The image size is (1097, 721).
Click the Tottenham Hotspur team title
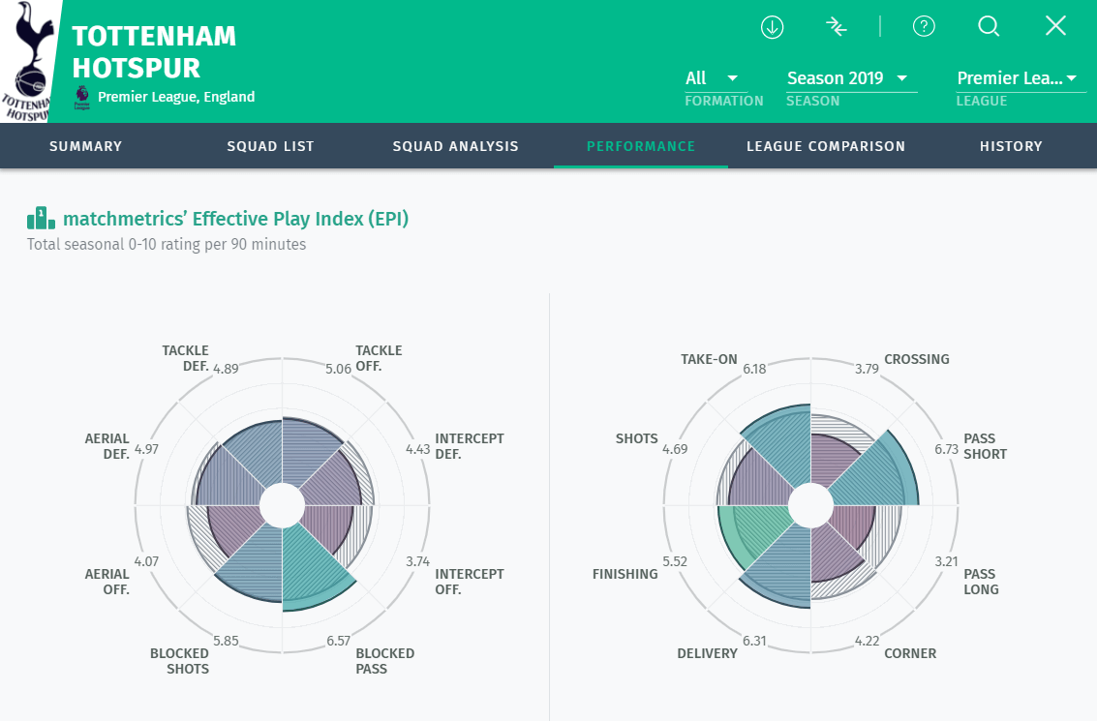tap(154, 51)
